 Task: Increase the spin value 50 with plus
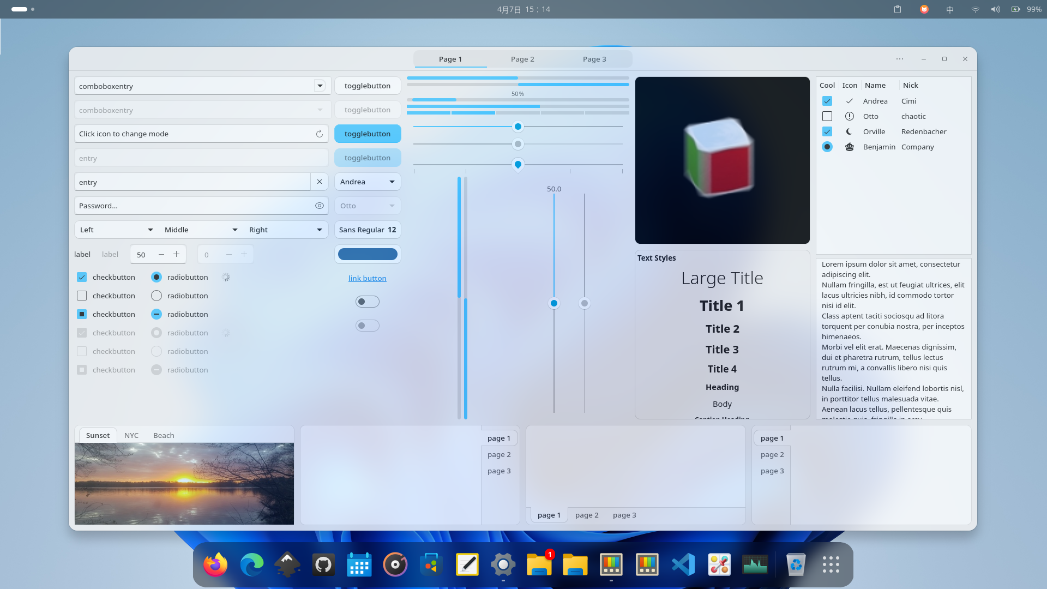(176, 254)
